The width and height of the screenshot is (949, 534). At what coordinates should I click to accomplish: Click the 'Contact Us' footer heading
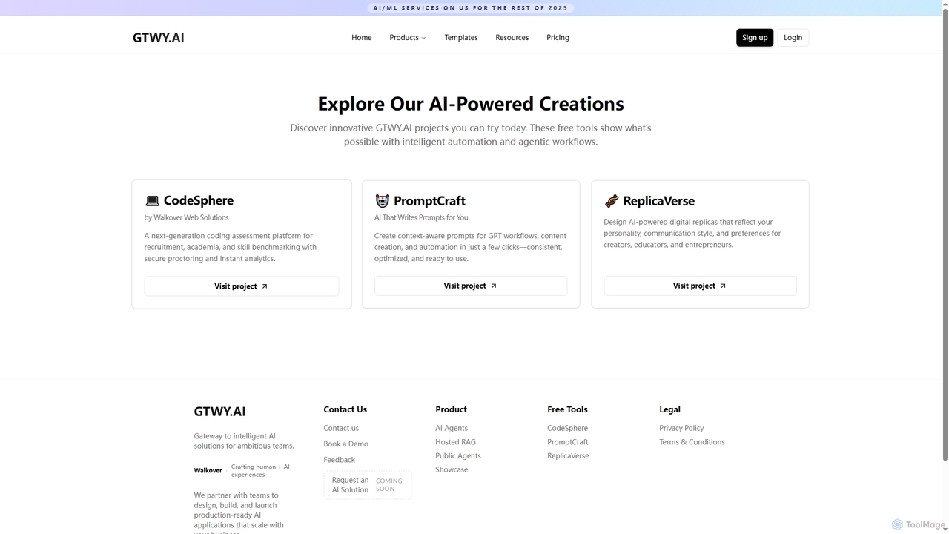(345, 409)
